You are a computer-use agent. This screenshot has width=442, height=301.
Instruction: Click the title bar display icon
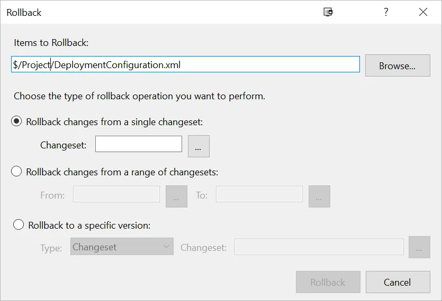pos(328,12)
